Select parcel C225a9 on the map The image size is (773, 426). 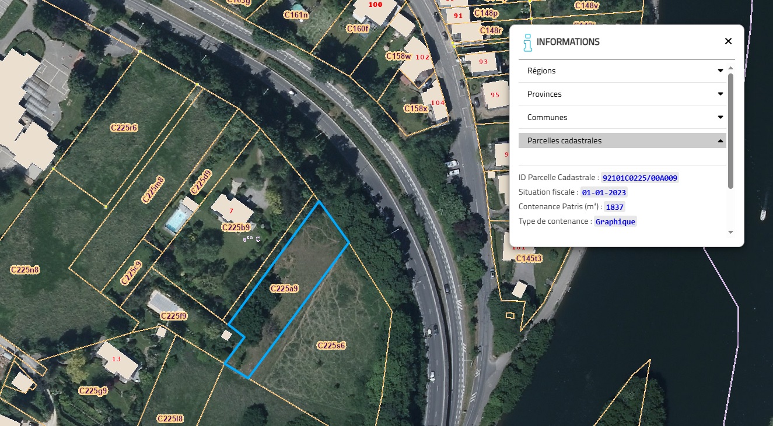tap(284, 288)
